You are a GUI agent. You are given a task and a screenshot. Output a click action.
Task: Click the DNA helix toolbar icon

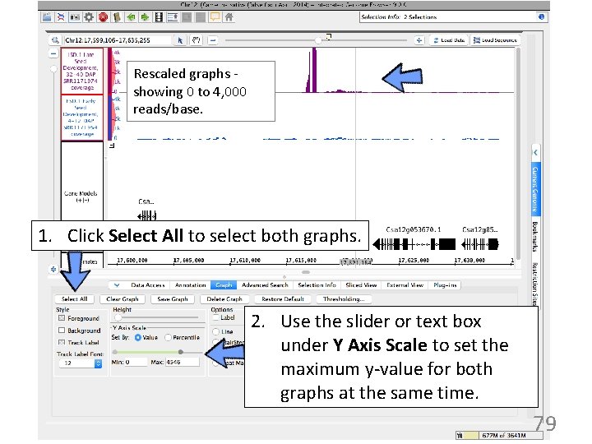point(61,17)
